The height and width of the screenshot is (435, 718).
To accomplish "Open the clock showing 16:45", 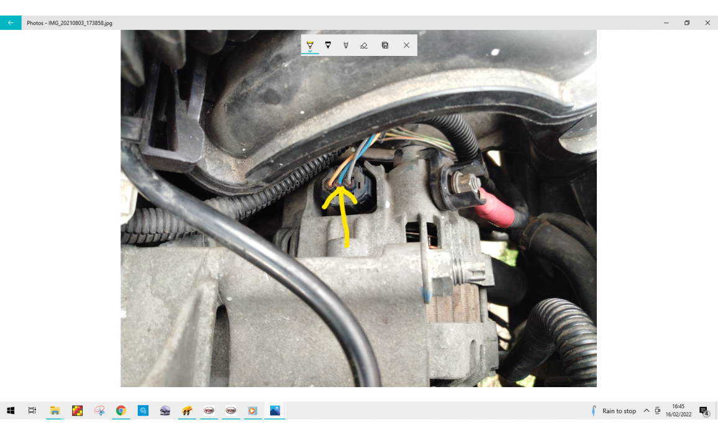I will (678, 411).
